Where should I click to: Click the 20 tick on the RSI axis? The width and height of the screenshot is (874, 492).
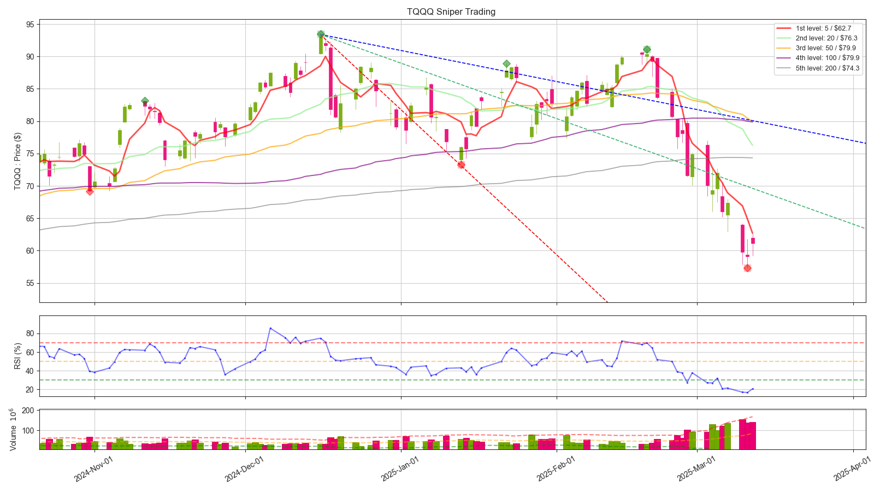(29, 390)
